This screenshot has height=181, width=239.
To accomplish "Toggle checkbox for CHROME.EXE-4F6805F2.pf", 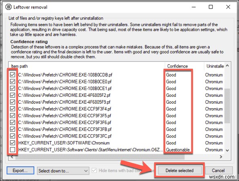I will 13,95.
